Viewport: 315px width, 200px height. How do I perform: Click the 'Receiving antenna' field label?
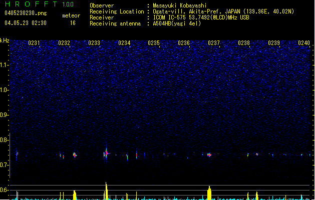[x=115, y=23]
